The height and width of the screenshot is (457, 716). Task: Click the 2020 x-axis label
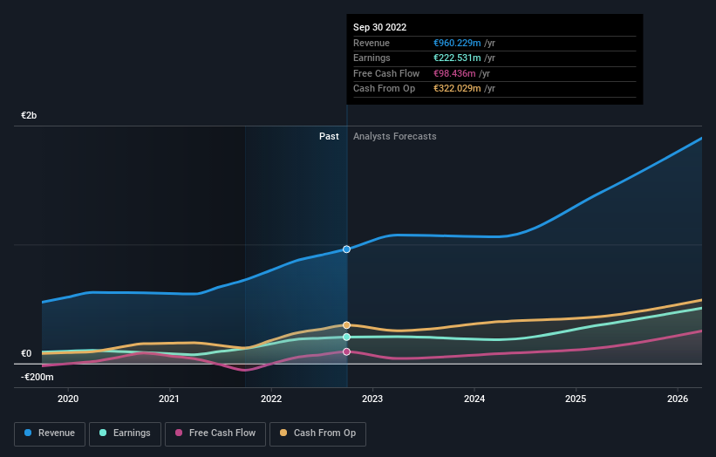coord(68,399)
